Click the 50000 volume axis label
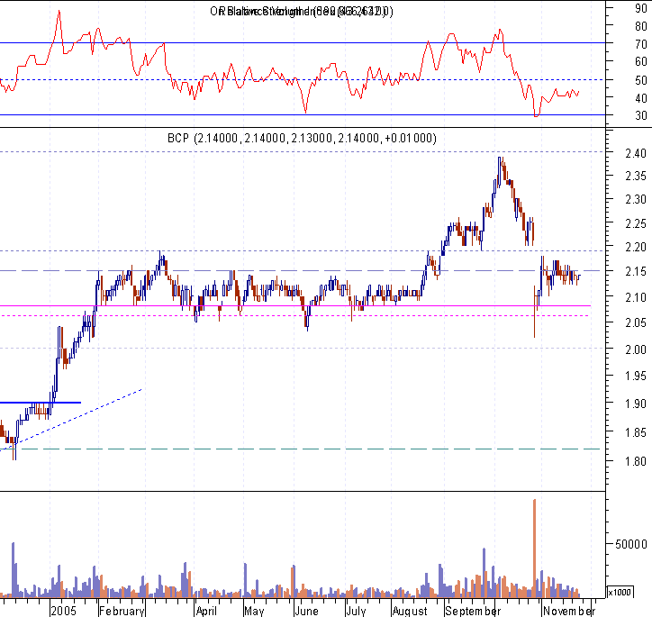This screenshot has height=617, width=652. point(631,544)
